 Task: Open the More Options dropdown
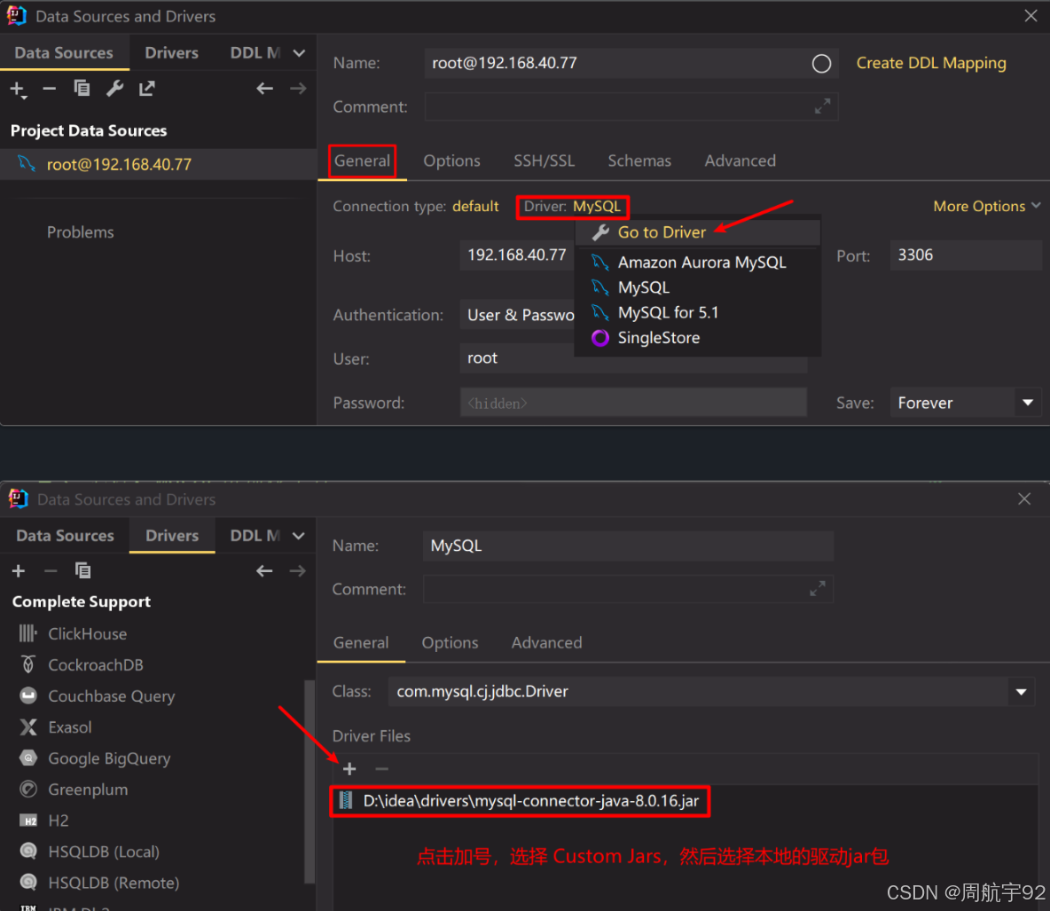pyautogui.click(x=987, y=207)
